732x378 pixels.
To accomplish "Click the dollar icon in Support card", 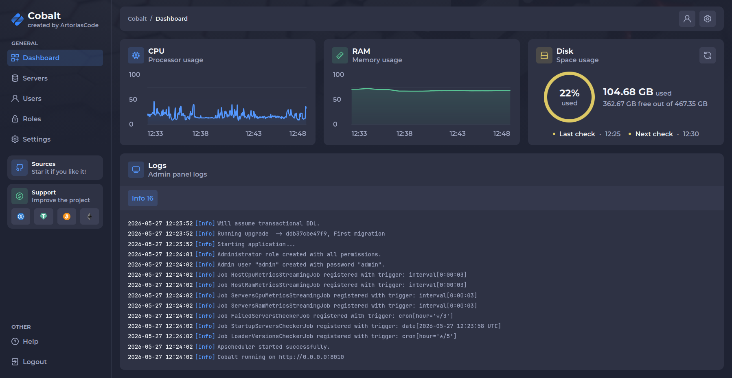I will tap(20, 196).
